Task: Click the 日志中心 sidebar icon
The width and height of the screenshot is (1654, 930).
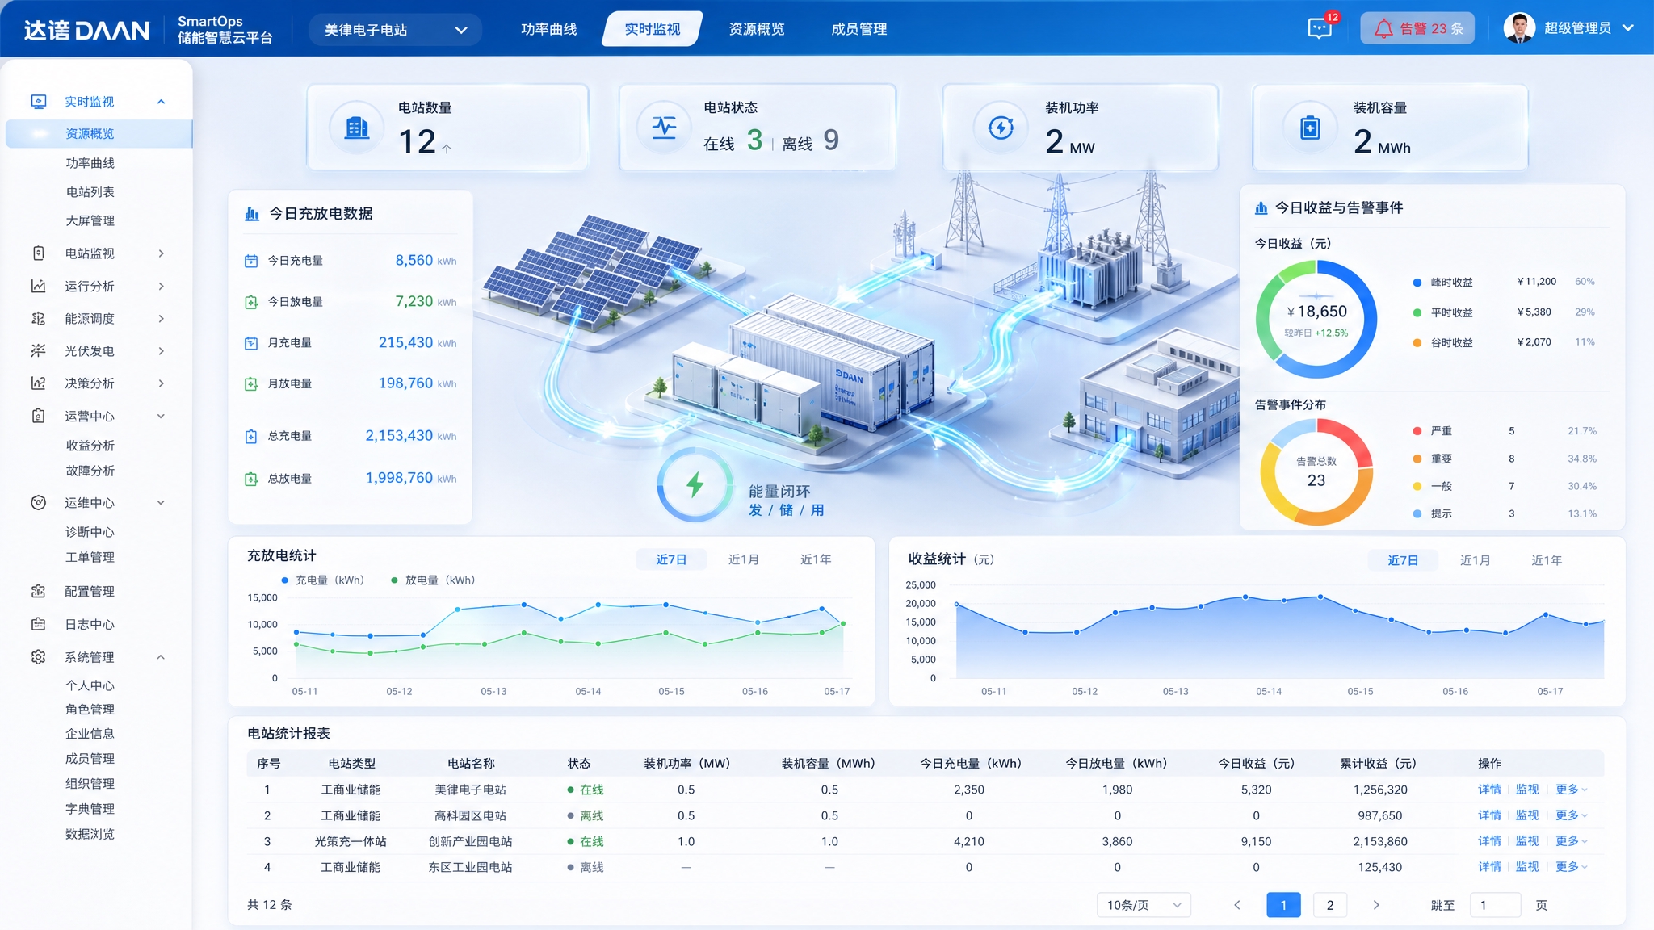Action: (x=38, y=625)
